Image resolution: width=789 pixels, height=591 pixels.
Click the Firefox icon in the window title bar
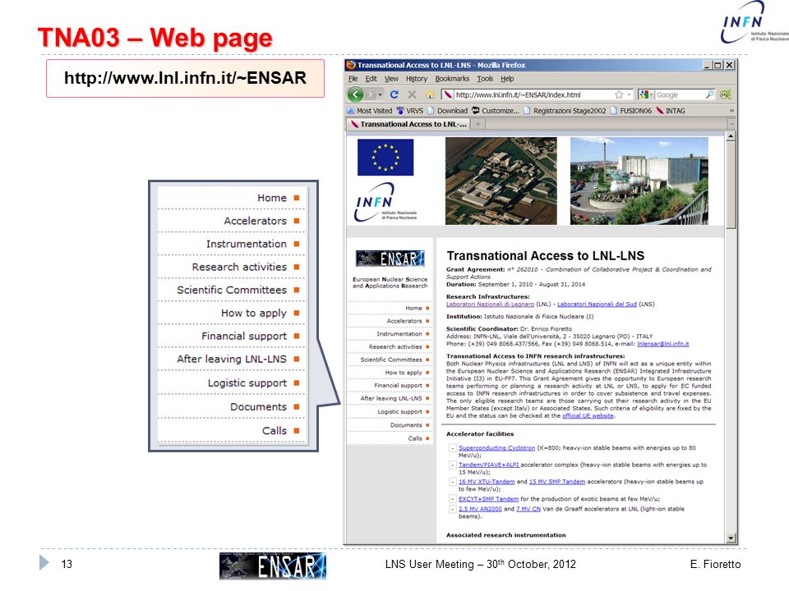[x=351, y=65]
